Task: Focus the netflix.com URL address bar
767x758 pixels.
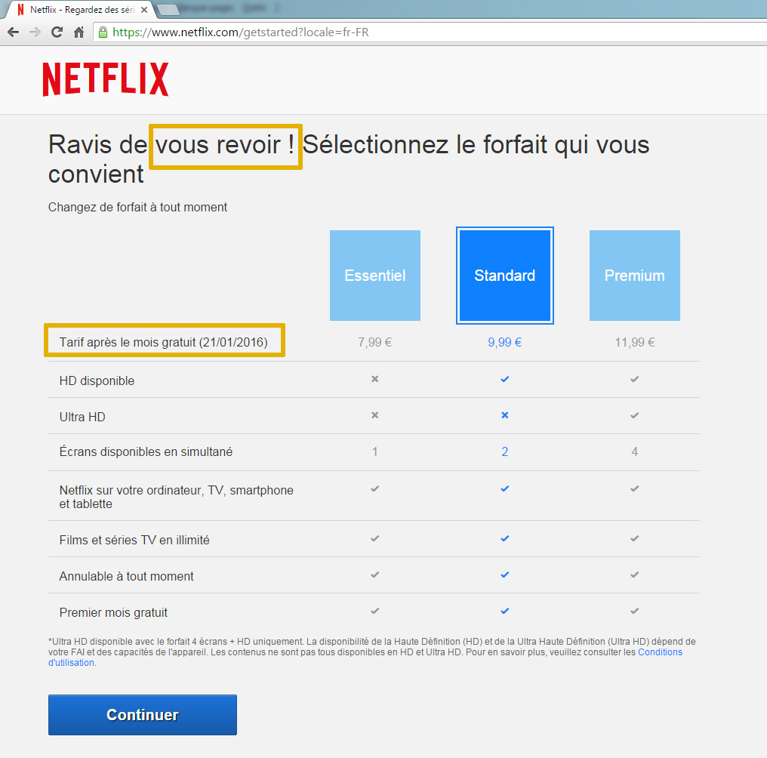Action: coord(430,32)
